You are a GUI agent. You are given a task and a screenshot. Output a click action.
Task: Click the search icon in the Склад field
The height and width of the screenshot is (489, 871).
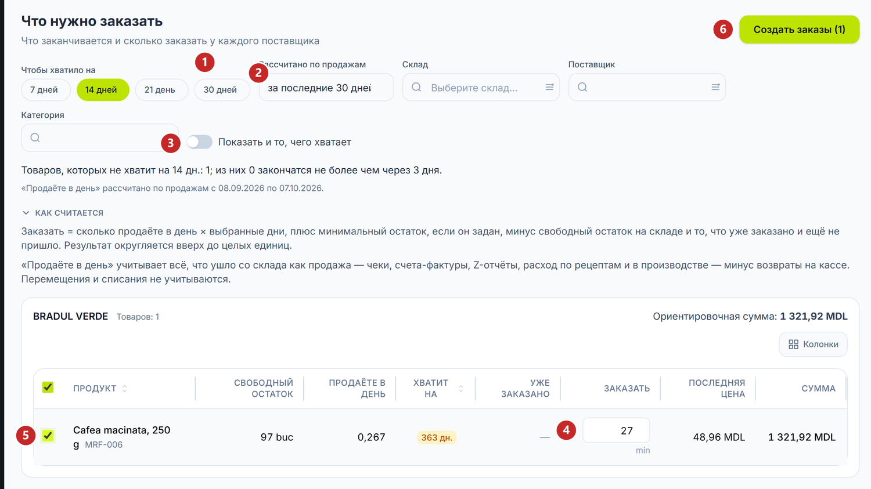416,87
